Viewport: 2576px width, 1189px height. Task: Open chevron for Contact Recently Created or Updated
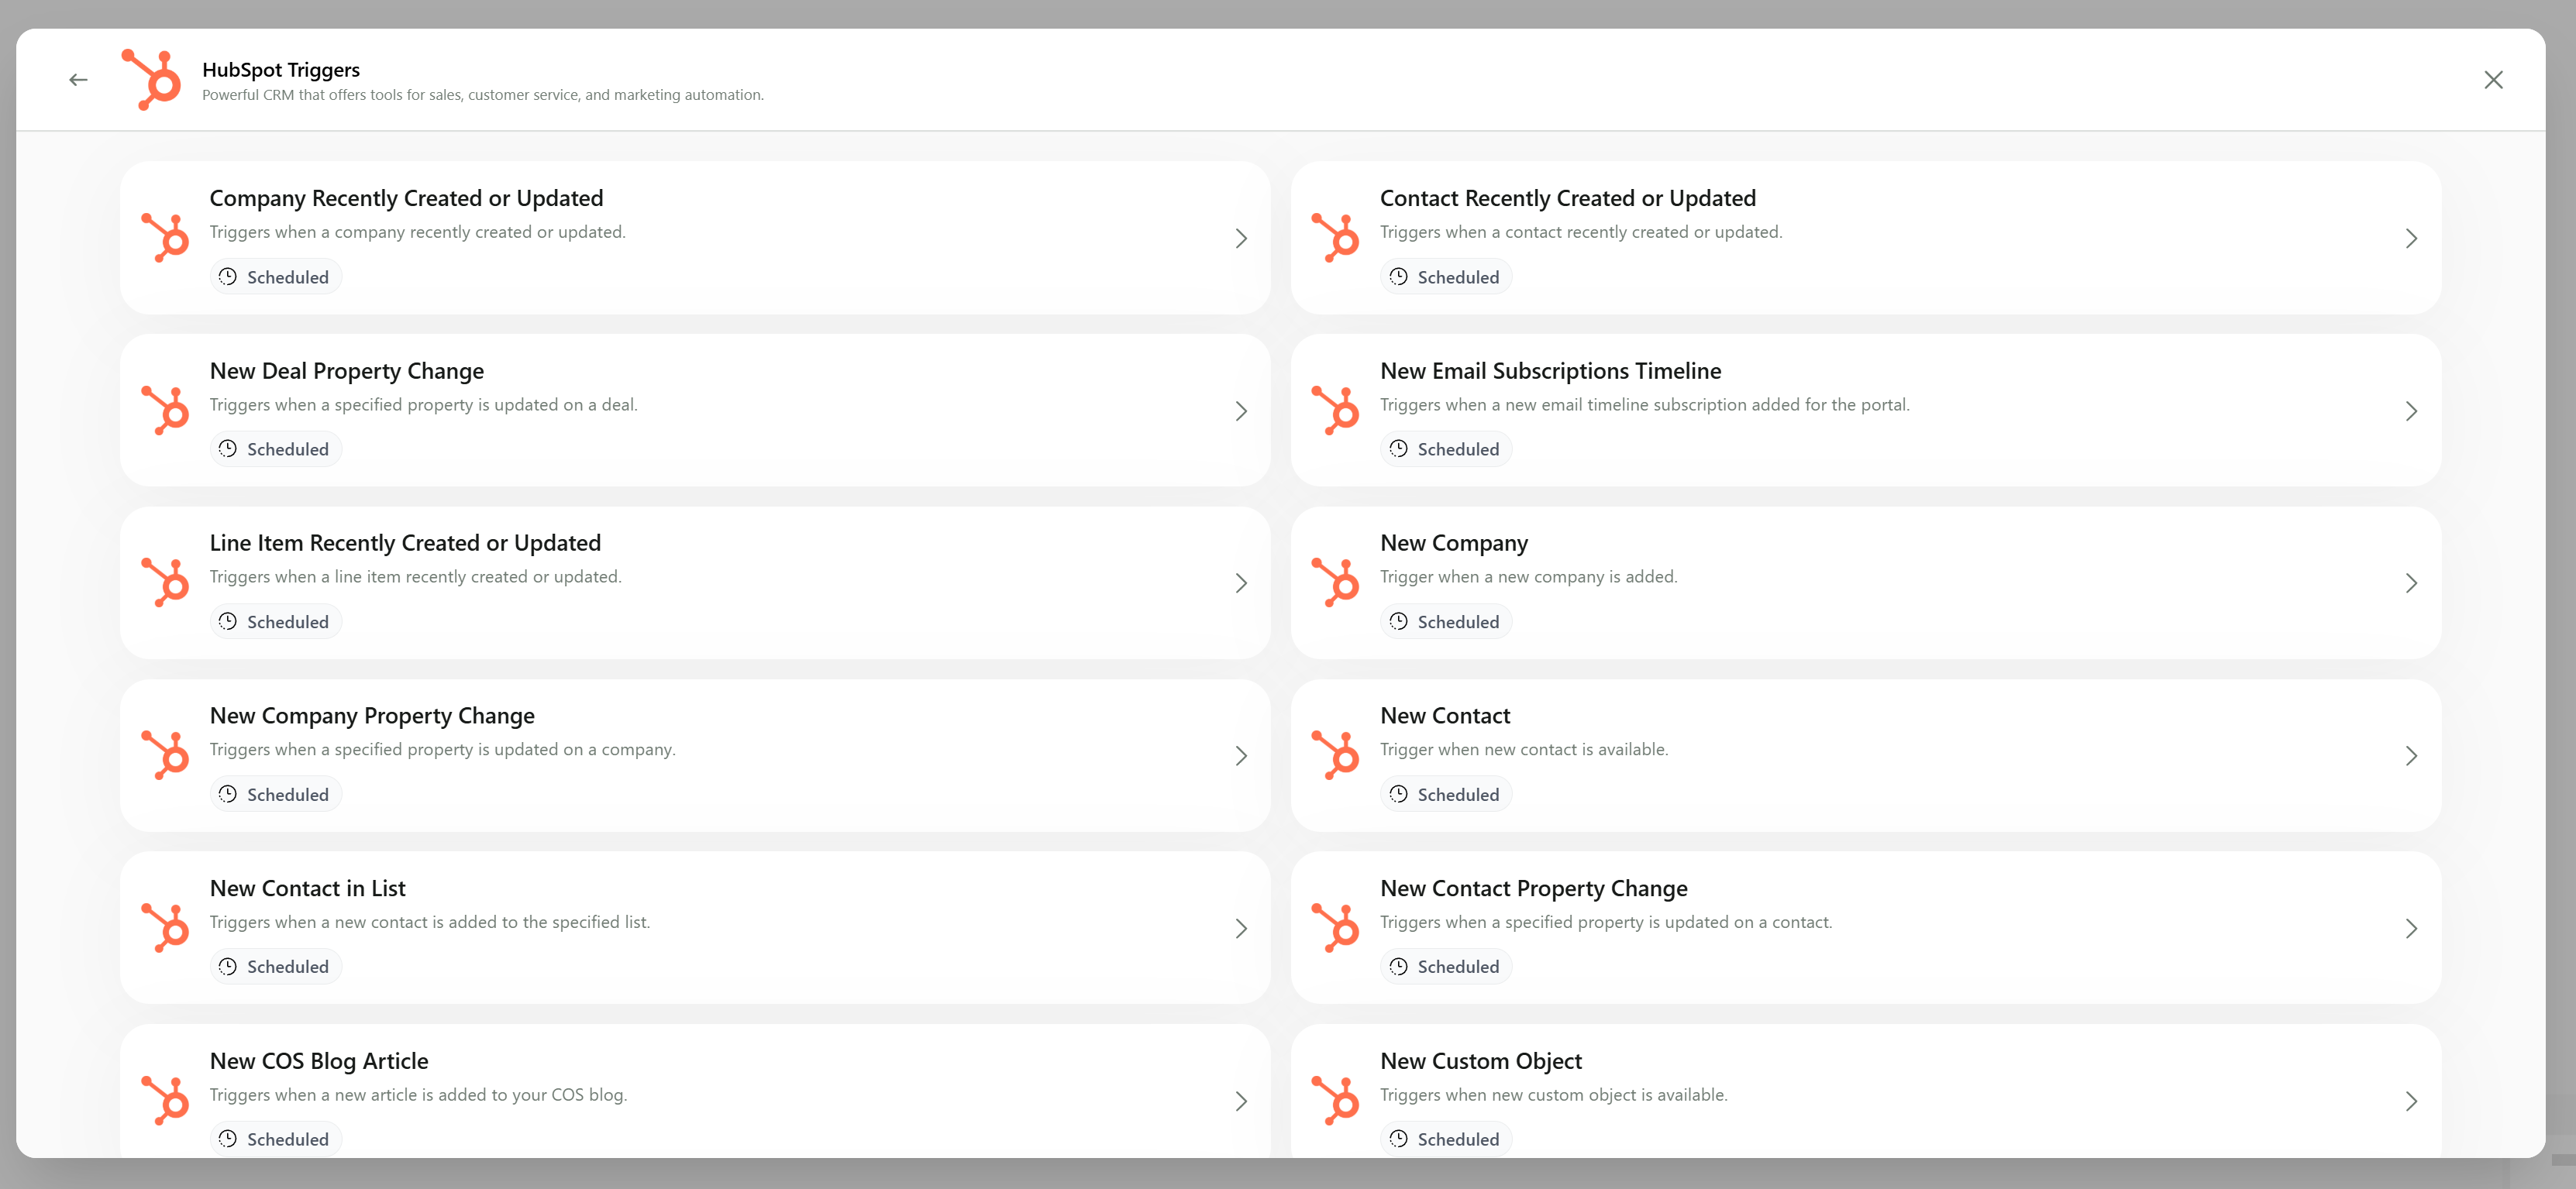[x=2410, y=239]
